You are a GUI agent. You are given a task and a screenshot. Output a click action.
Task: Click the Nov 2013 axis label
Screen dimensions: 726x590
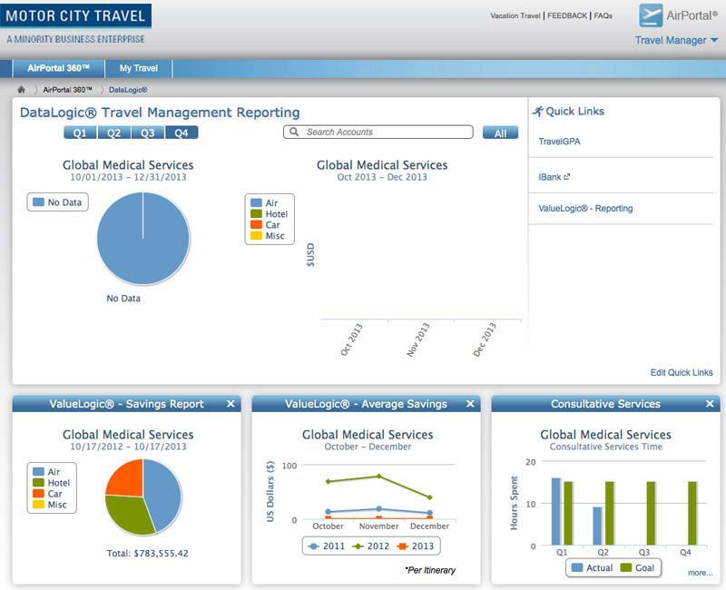[418, 339]
